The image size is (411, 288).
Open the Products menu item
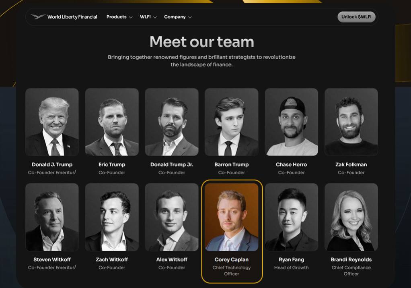(x=116, y=17)
